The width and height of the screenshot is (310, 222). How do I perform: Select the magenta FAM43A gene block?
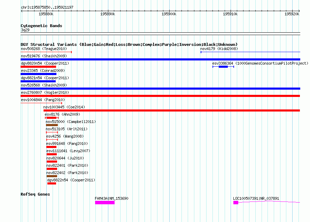pos(105,203)
